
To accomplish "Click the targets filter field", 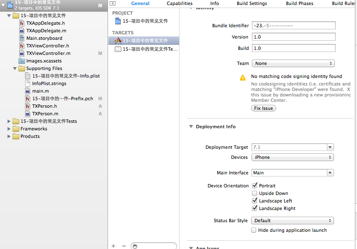I will (x=154, y=246).
